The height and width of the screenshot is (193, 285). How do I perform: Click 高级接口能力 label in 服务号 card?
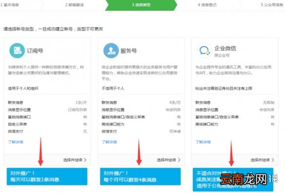pos(113,124)
